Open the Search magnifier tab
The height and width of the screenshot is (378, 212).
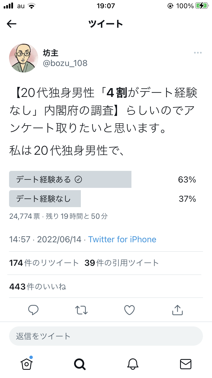(80, 364)
